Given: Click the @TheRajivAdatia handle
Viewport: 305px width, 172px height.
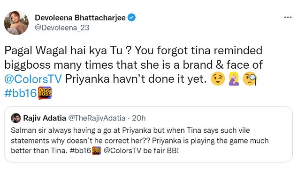Looking at the screenshot, I should click(x=97, y=118).
